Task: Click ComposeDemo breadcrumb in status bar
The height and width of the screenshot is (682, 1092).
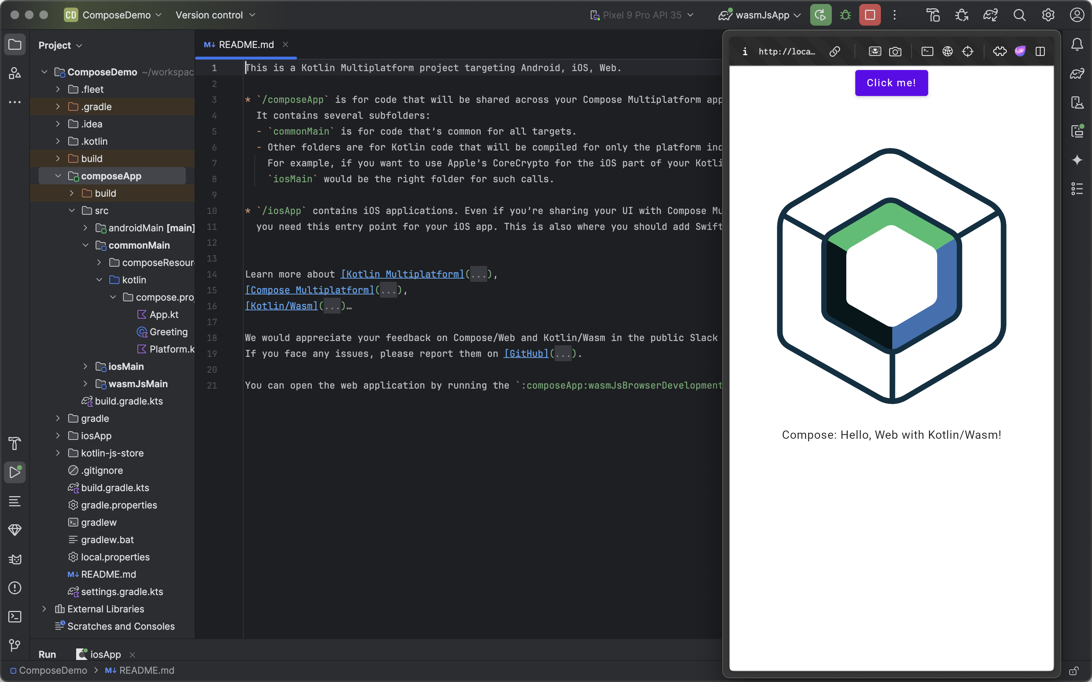Action: (49, 670)
